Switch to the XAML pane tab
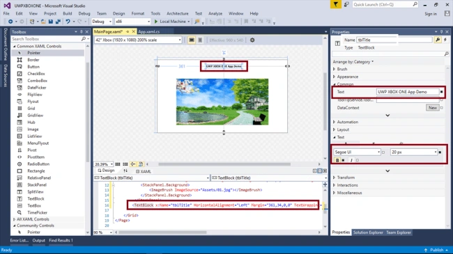Screen dimensions: 453x254 144,171
